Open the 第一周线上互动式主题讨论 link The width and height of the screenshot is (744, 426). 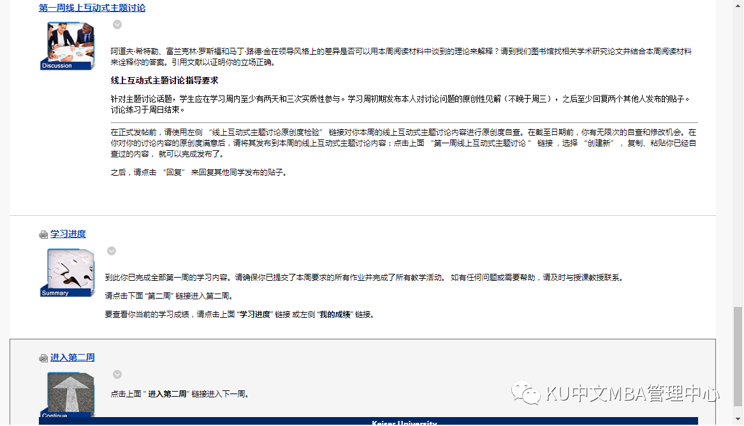coord(92,8)
